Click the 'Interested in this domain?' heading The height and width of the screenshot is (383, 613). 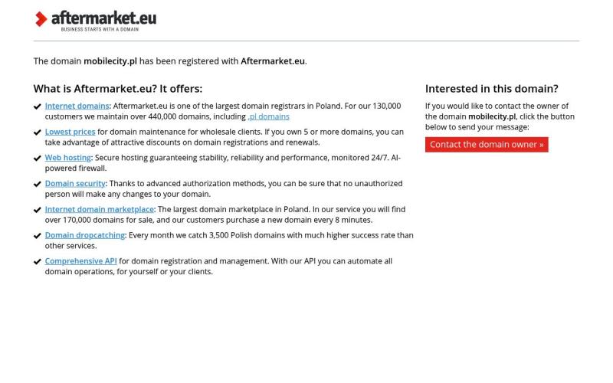(491, 89)
